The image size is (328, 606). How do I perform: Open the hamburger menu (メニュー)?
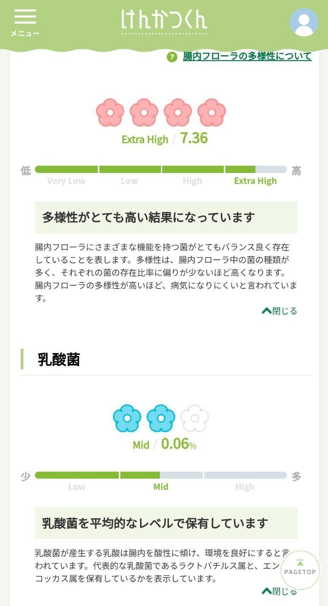point(25,22)
